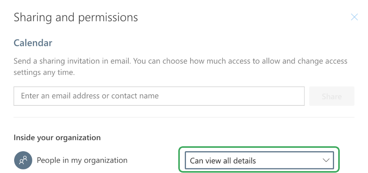Click the 'People in my organization' label
368x173 pixels.
point(82,160)
